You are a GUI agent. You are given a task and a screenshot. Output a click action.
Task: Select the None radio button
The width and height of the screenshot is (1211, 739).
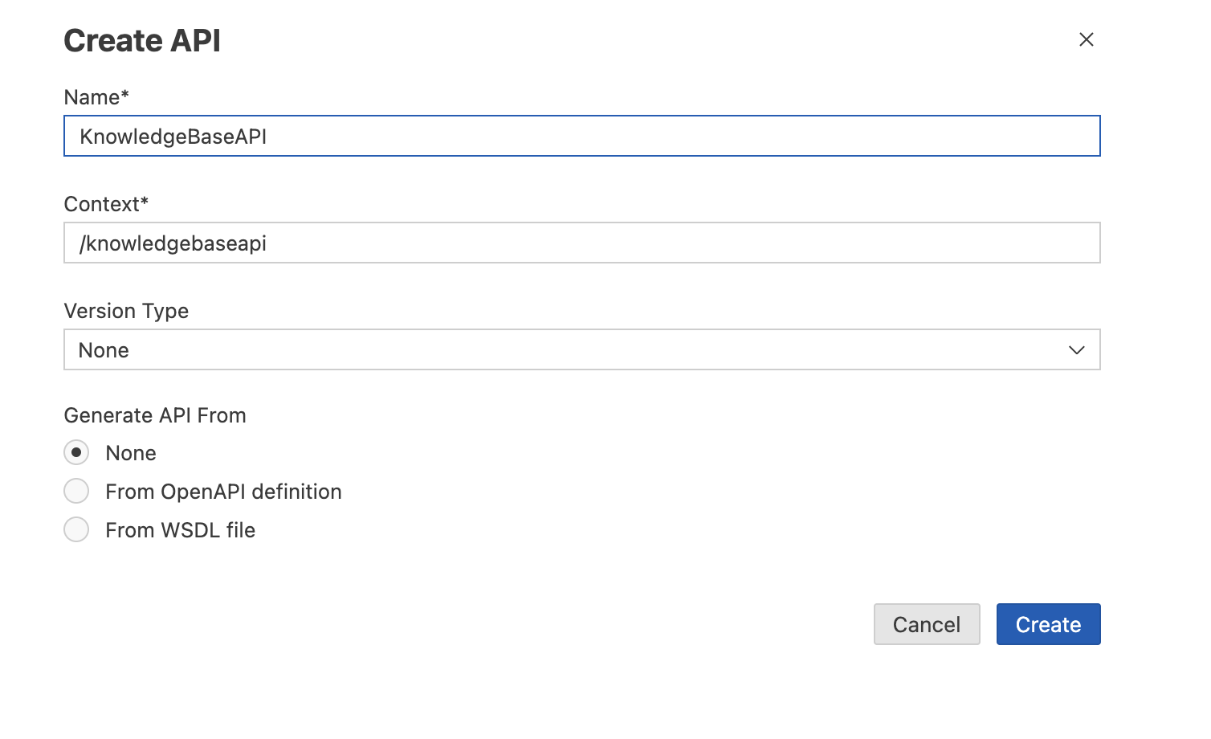click(76, 452)
